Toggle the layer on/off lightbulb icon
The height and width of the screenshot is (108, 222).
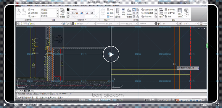click(x=21, y=24)
